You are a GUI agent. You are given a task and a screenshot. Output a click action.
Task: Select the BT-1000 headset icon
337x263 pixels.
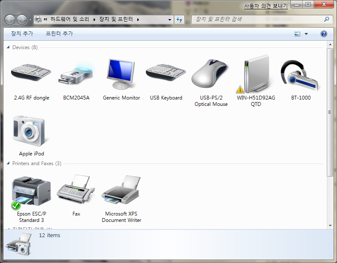click(x=301, y=75)
